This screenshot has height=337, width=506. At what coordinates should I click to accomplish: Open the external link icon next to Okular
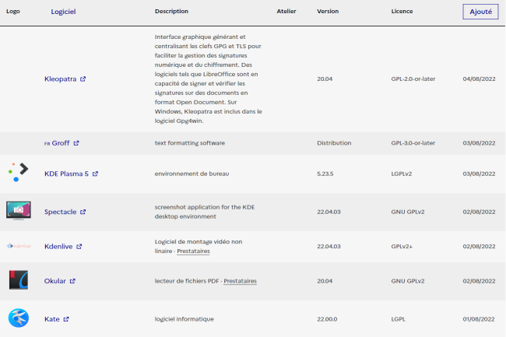pos(72,281)
